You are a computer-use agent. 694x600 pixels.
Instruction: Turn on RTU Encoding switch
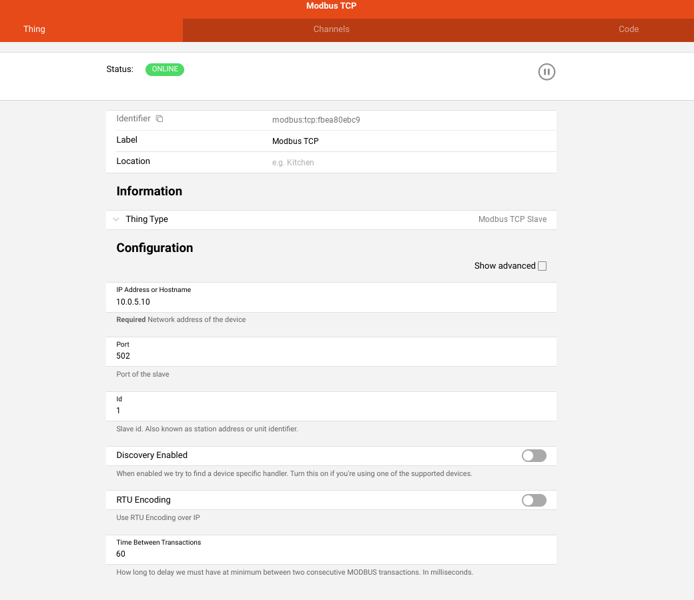534,501
